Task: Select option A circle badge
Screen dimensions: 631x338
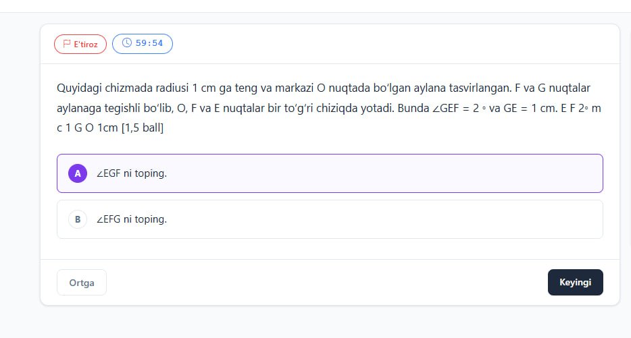Action: point(78,173)
